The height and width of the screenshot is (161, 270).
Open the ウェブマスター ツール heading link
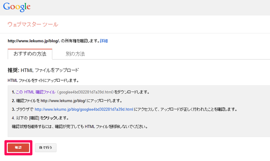pos(33,24)
